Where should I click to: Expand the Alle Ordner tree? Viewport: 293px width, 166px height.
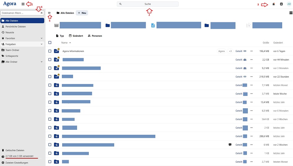pyautogui.click(x=42, y=62)
